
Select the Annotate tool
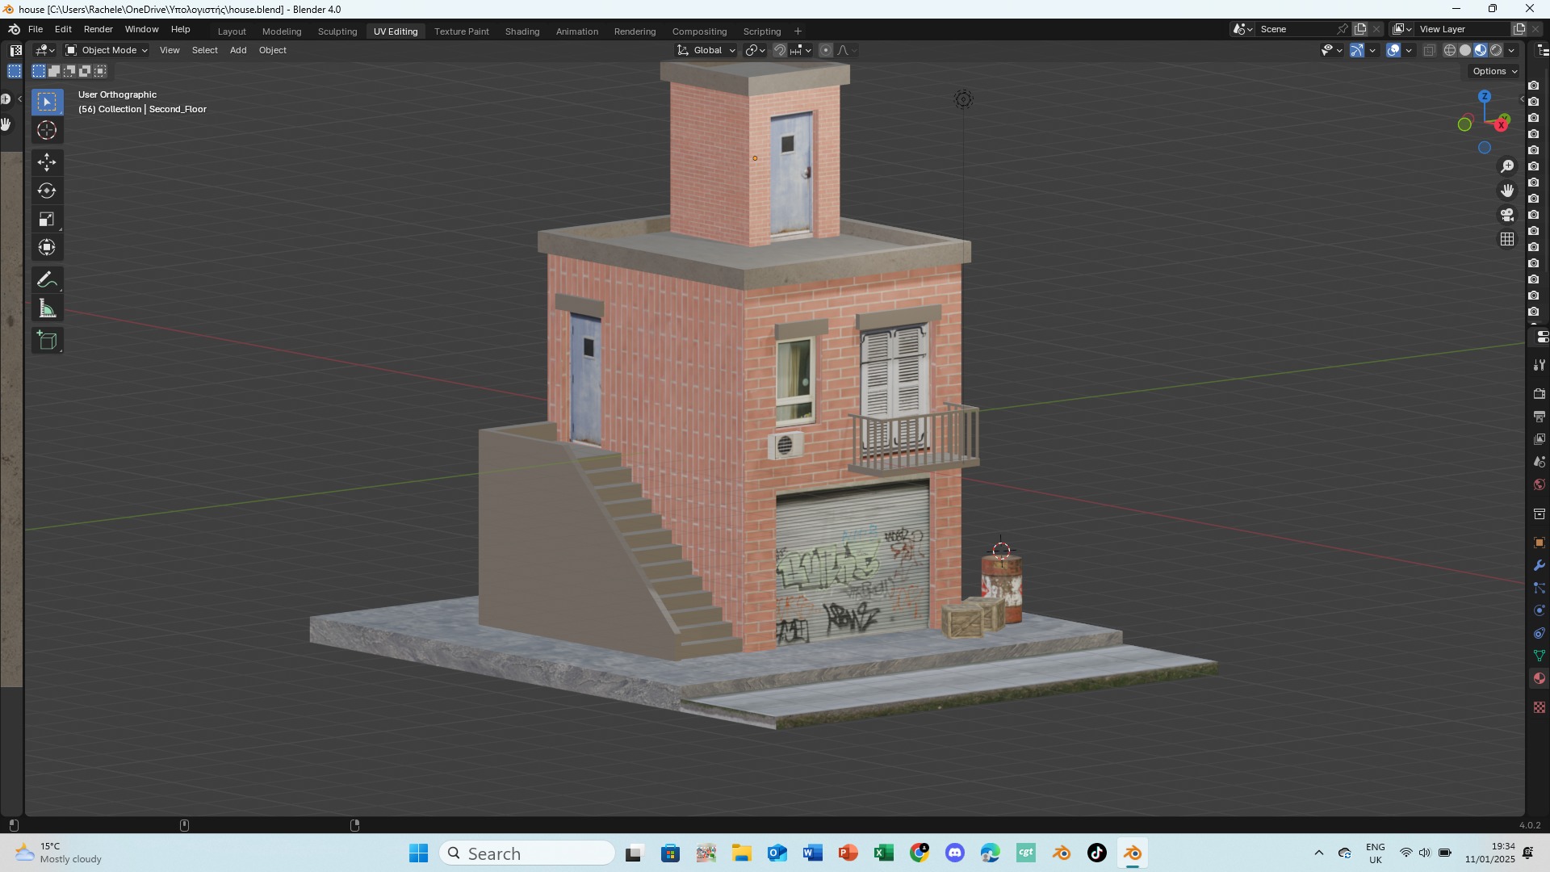point(47,280)
